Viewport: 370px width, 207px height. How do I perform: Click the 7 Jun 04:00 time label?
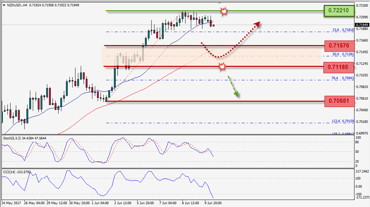pos(168,203)
